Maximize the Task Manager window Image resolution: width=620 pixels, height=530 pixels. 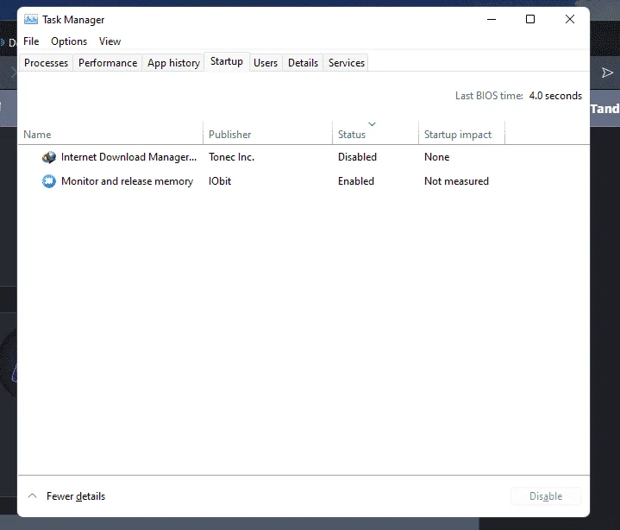530,19
